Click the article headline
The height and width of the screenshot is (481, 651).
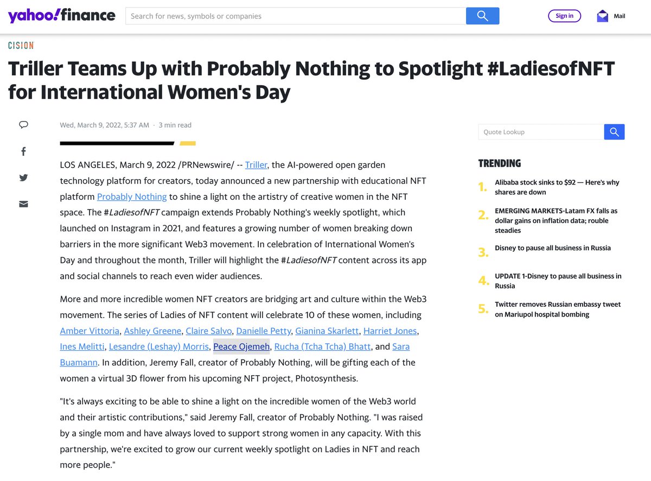point(311,80)
